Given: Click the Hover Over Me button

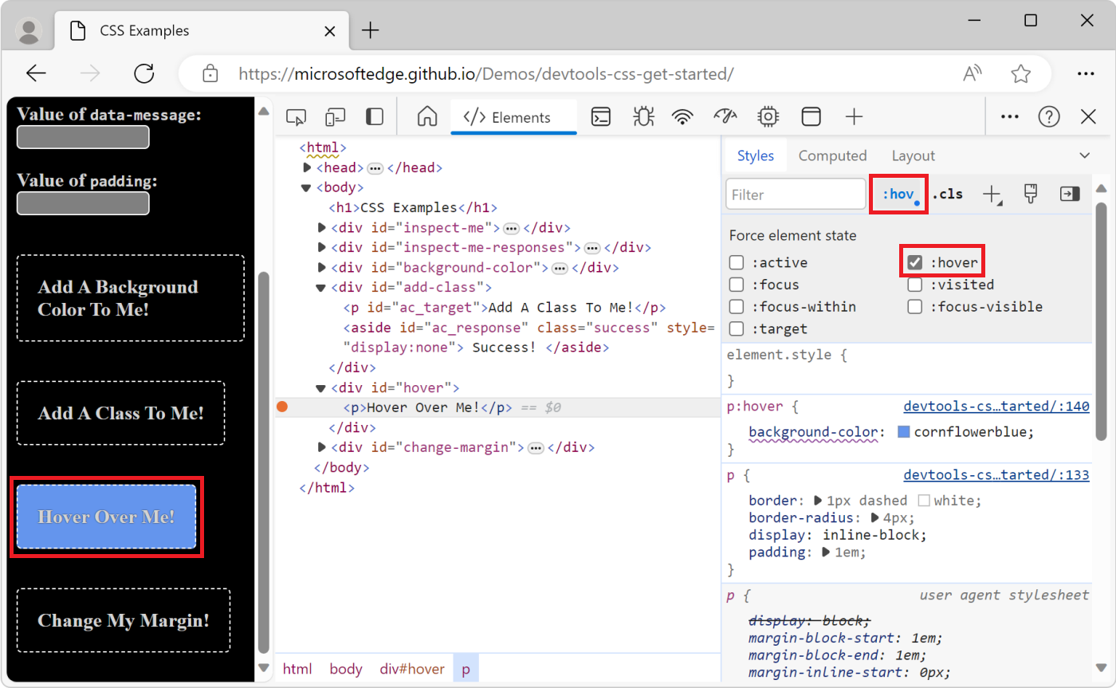Looking at the screenshot, I should [x=107, y=517].
